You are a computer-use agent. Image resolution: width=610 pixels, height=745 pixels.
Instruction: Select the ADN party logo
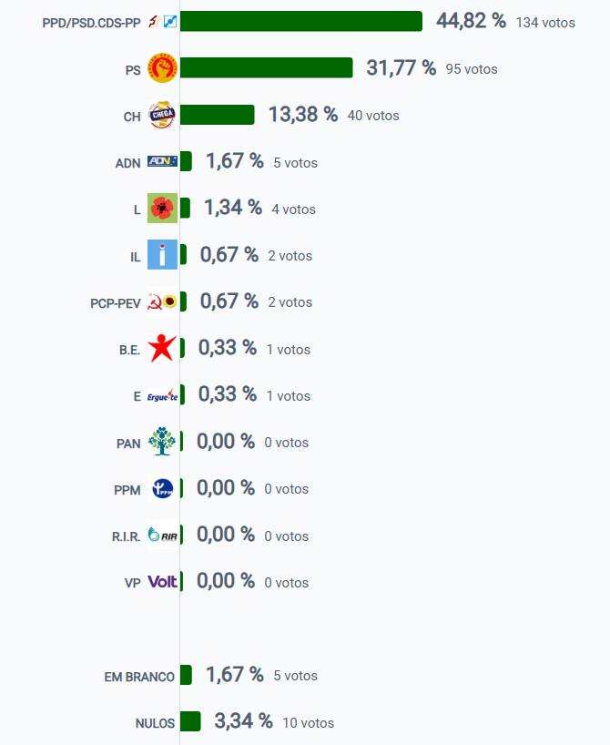(162, 162)
